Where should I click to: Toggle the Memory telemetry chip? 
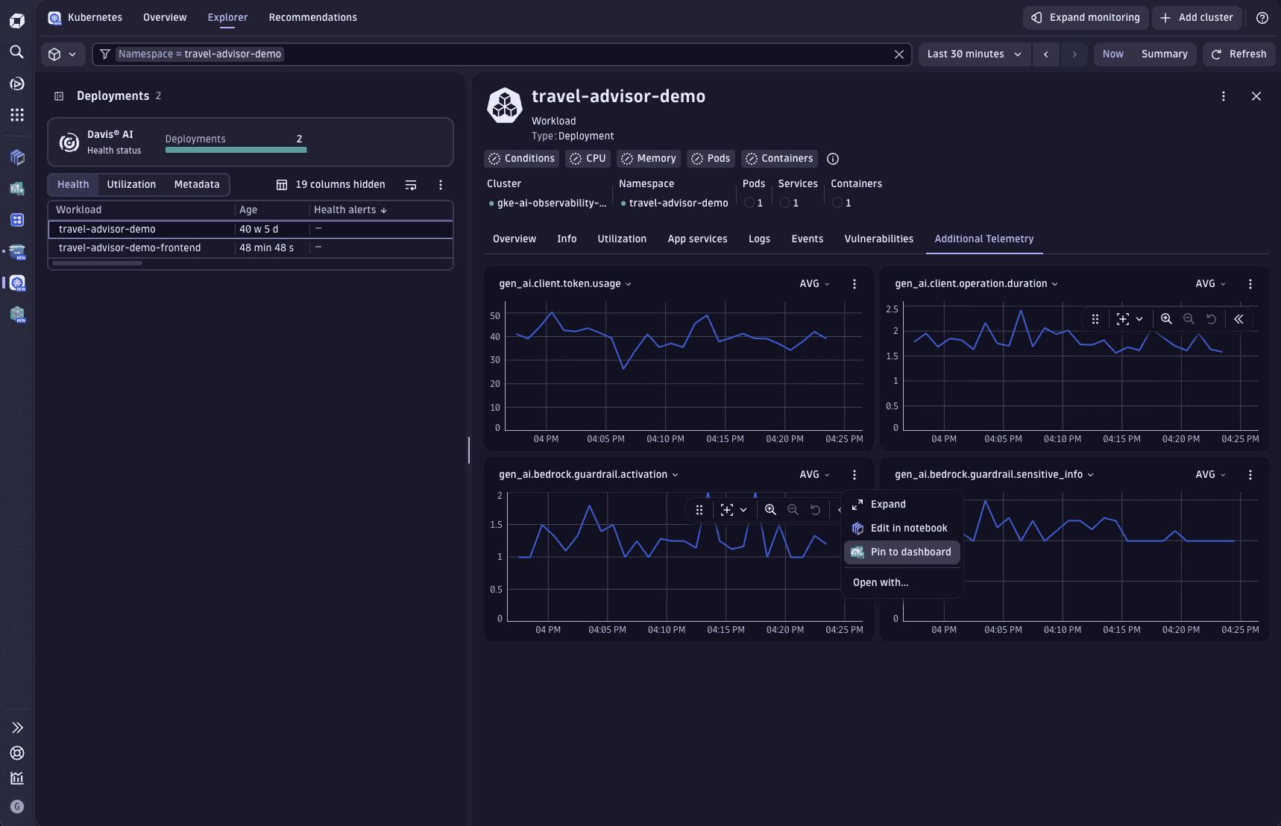(648, 158)
